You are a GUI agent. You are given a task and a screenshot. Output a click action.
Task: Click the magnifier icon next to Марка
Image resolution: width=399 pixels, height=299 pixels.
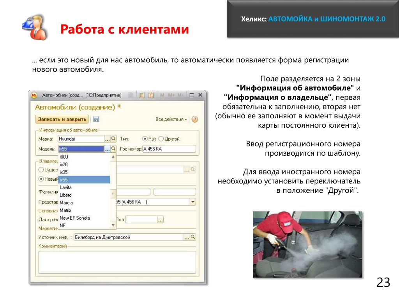113,139
